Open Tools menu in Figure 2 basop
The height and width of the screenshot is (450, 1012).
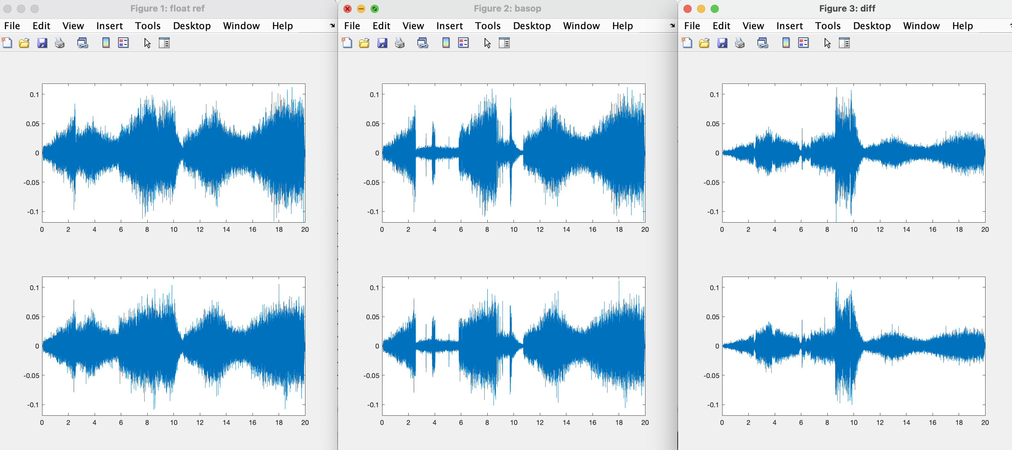pyautogui.click(x=488, y=26)
